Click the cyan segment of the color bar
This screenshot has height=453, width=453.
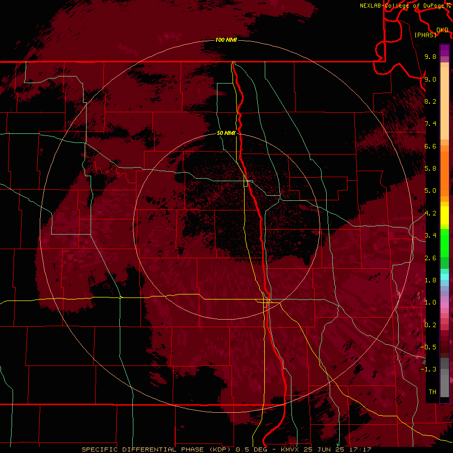(x=444, y=276)
